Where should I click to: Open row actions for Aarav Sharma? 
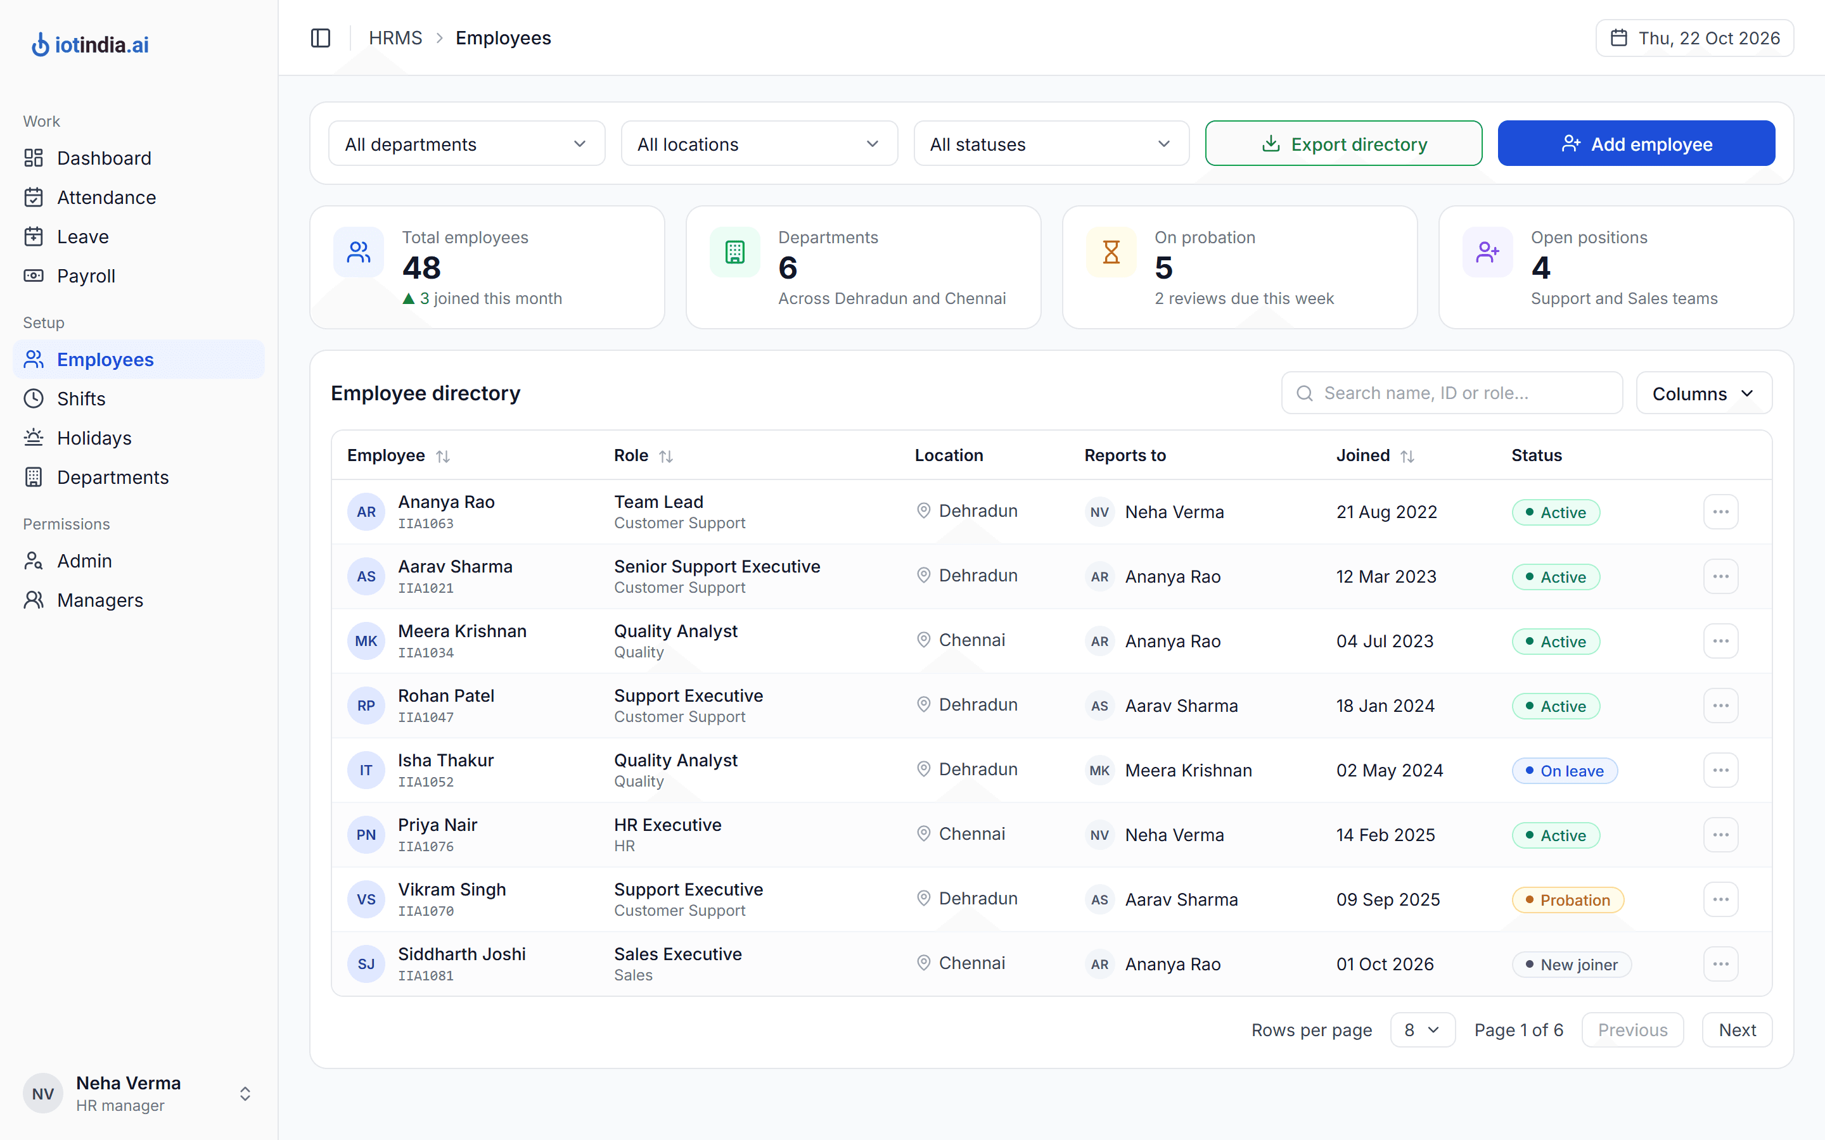point(1720,577)
